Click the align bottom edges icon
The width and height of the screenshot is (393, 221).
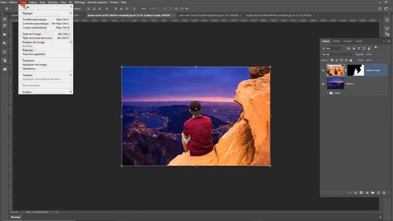127,9
